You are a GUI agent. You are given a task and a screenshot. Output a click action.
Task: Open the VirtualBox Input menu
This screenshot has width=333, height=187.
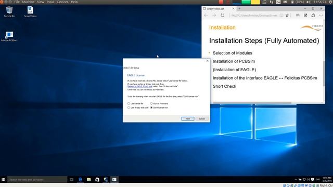50,2
